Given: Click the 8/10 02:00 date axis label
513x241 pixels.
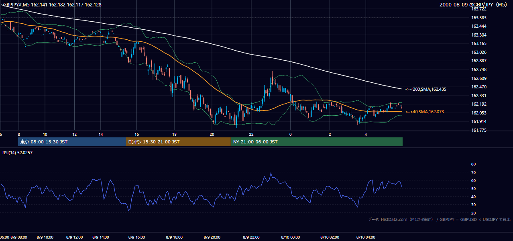Looking at the screenshot, I should pos(330,237).
